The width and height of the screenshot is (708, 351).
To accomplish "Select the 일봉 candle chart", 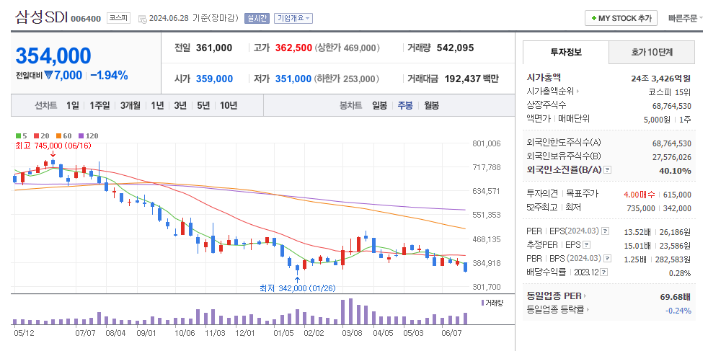I will coord(379,105).
